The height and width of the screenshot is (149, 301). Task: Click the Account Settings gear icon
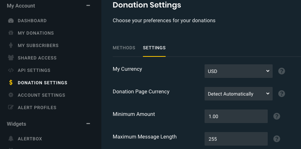pos(11,95)
